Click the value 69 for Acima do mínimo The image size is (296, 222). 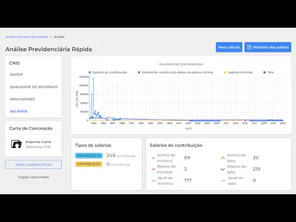(187, 158)
